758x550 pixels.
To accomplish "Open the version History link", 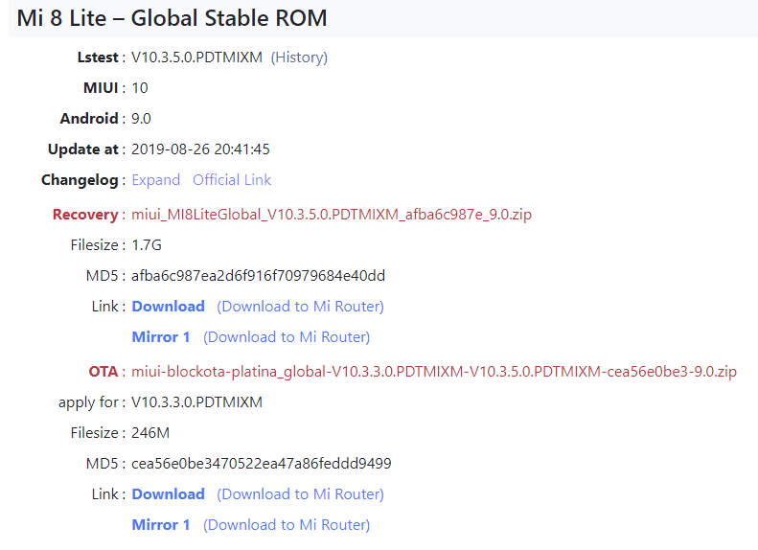I will click(299, 57).
